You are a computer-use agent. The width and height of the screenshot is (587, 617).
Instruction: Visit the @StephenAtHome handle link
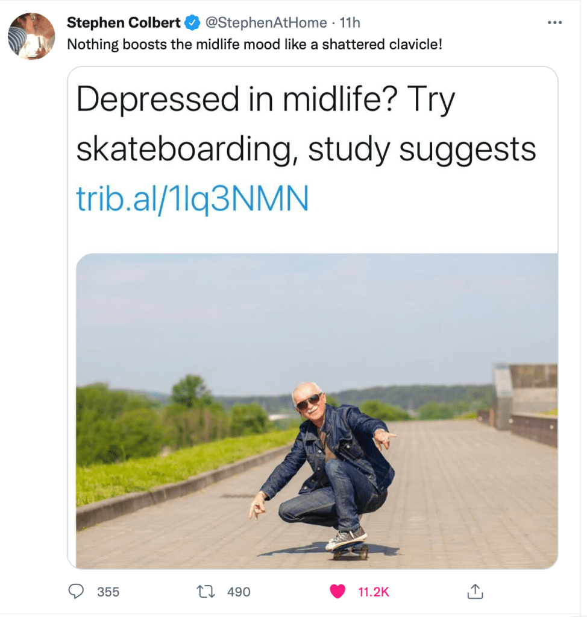click(267, 23)
